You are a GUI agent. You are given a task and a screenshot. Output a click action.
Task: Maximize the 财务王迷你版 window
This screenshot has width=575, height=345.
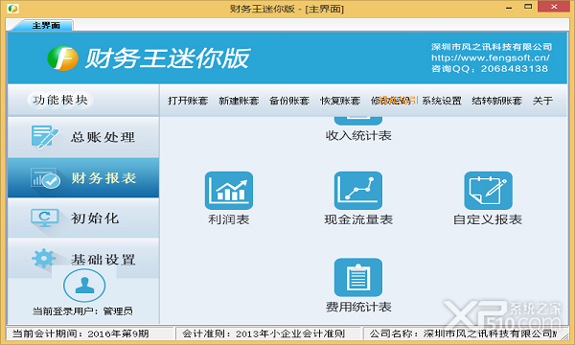click(x=528, y=7)
